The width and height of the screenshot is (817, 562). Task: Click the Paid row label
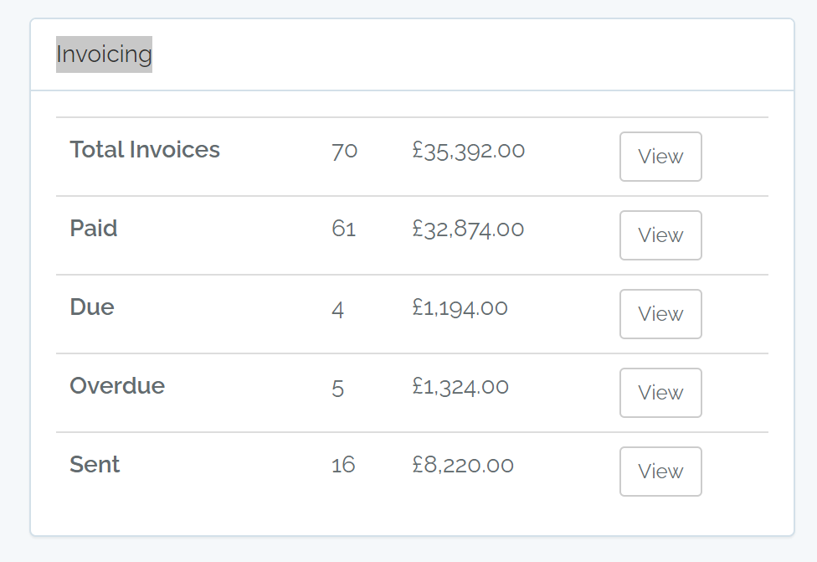coord(94,229)
